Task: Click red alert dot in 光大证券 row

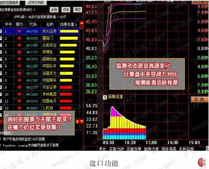Action: [x=19, y=31]
